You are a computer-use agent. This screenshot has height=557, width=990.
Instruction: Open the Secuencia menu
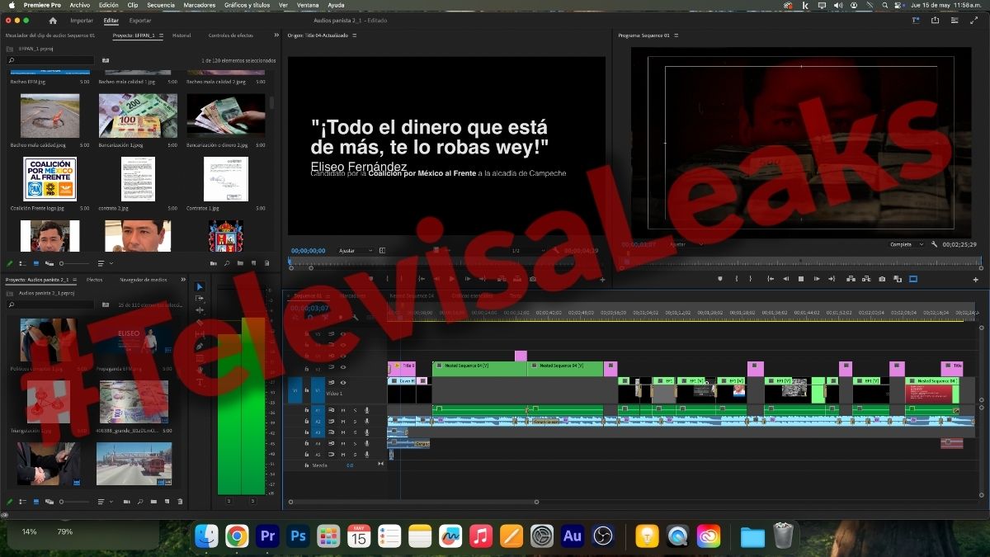(161, 5)
